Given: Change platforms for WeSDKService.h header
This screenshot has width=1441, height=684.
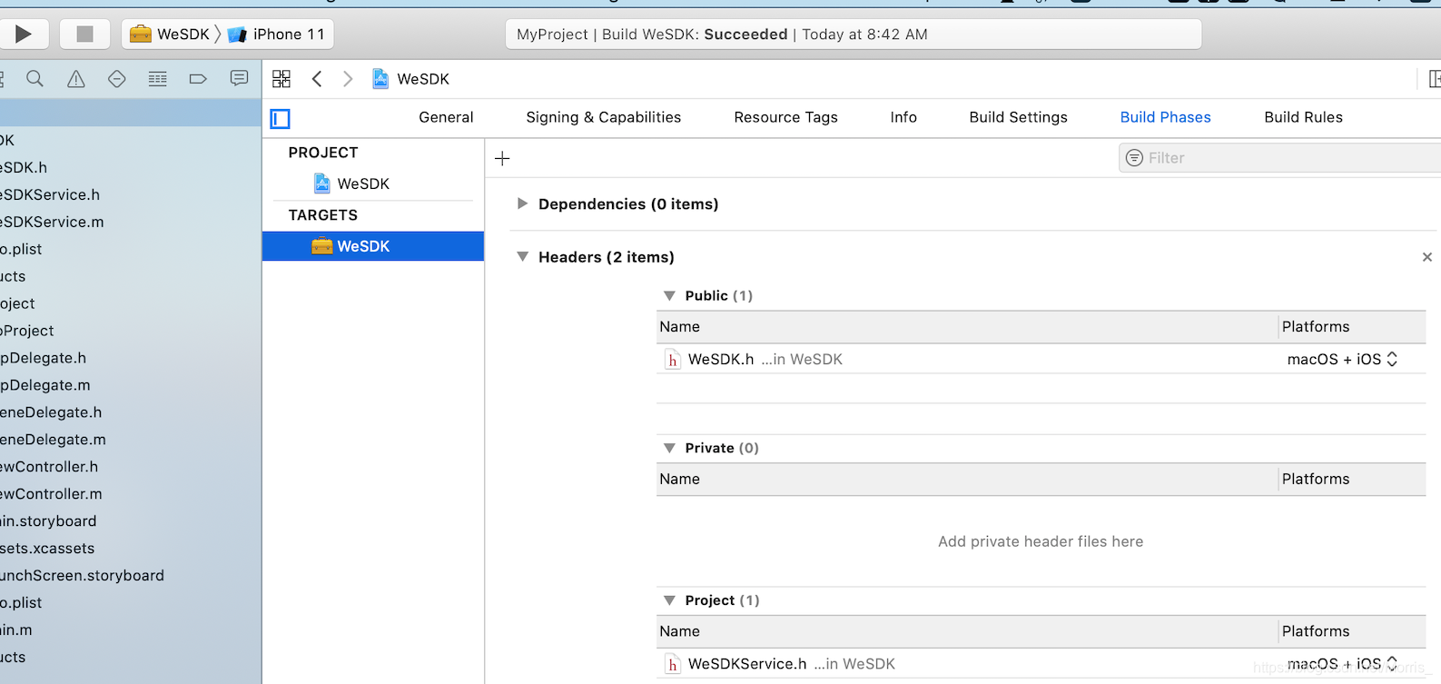Looking at the screenshot, I should (x=1342, y=664).
